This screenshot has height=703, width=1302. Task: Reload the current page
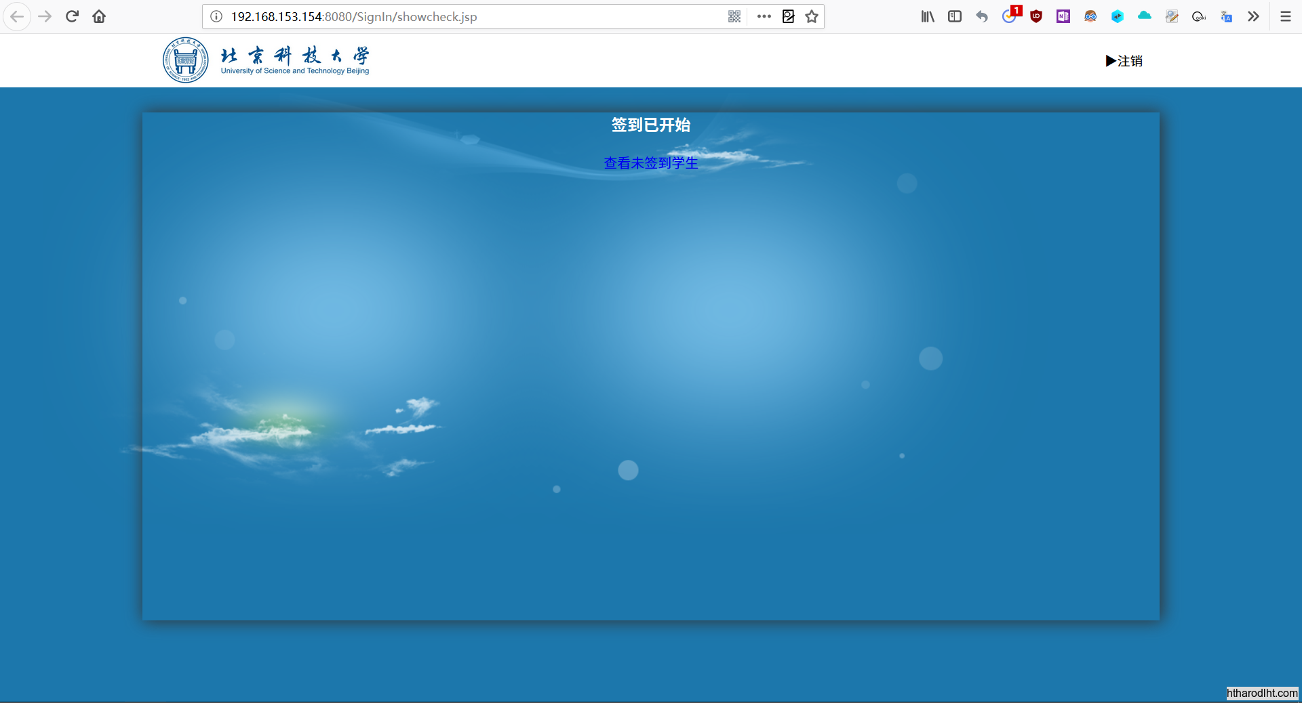[72, 16]
